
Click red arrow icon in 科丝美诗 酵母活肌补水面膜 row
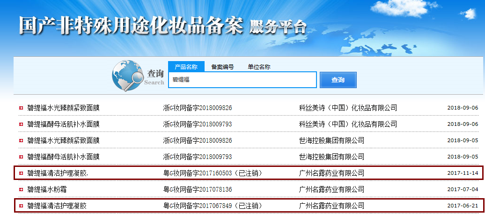click(21, 124)
